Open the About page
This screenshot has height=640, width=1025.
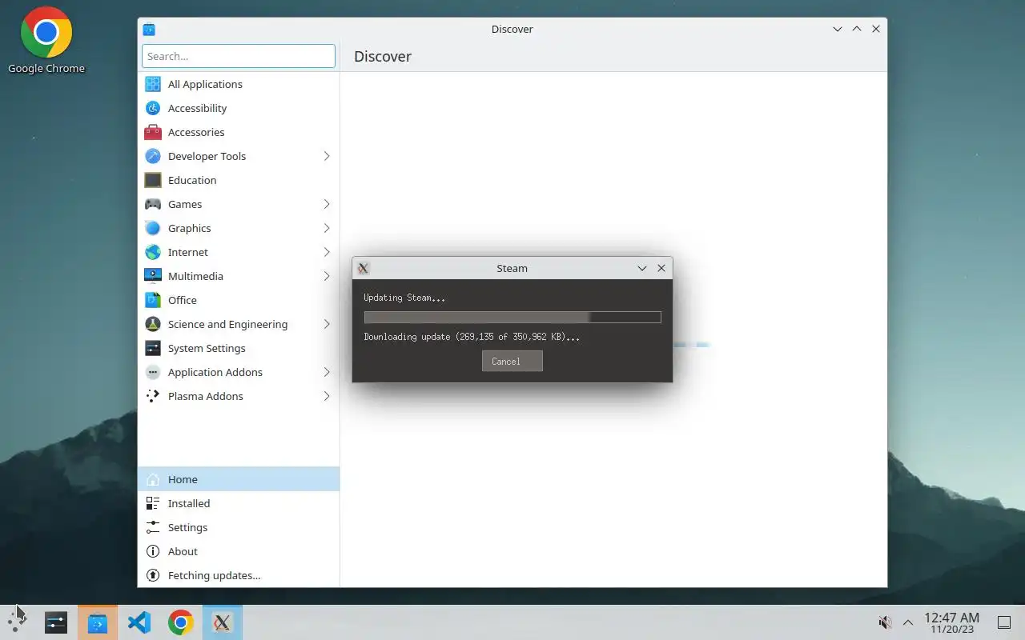pyautogui.click(x=239, y=551)
